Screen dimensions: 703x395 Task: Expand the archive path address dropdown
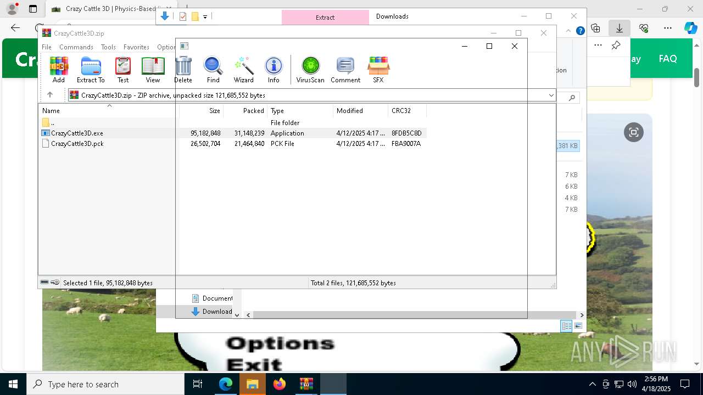point(551,95)
